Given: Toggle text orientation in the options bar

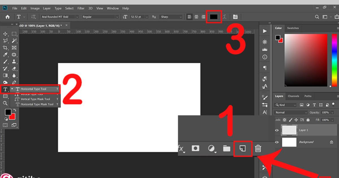Looking at the screenshot, I should [x=33, y=17].
